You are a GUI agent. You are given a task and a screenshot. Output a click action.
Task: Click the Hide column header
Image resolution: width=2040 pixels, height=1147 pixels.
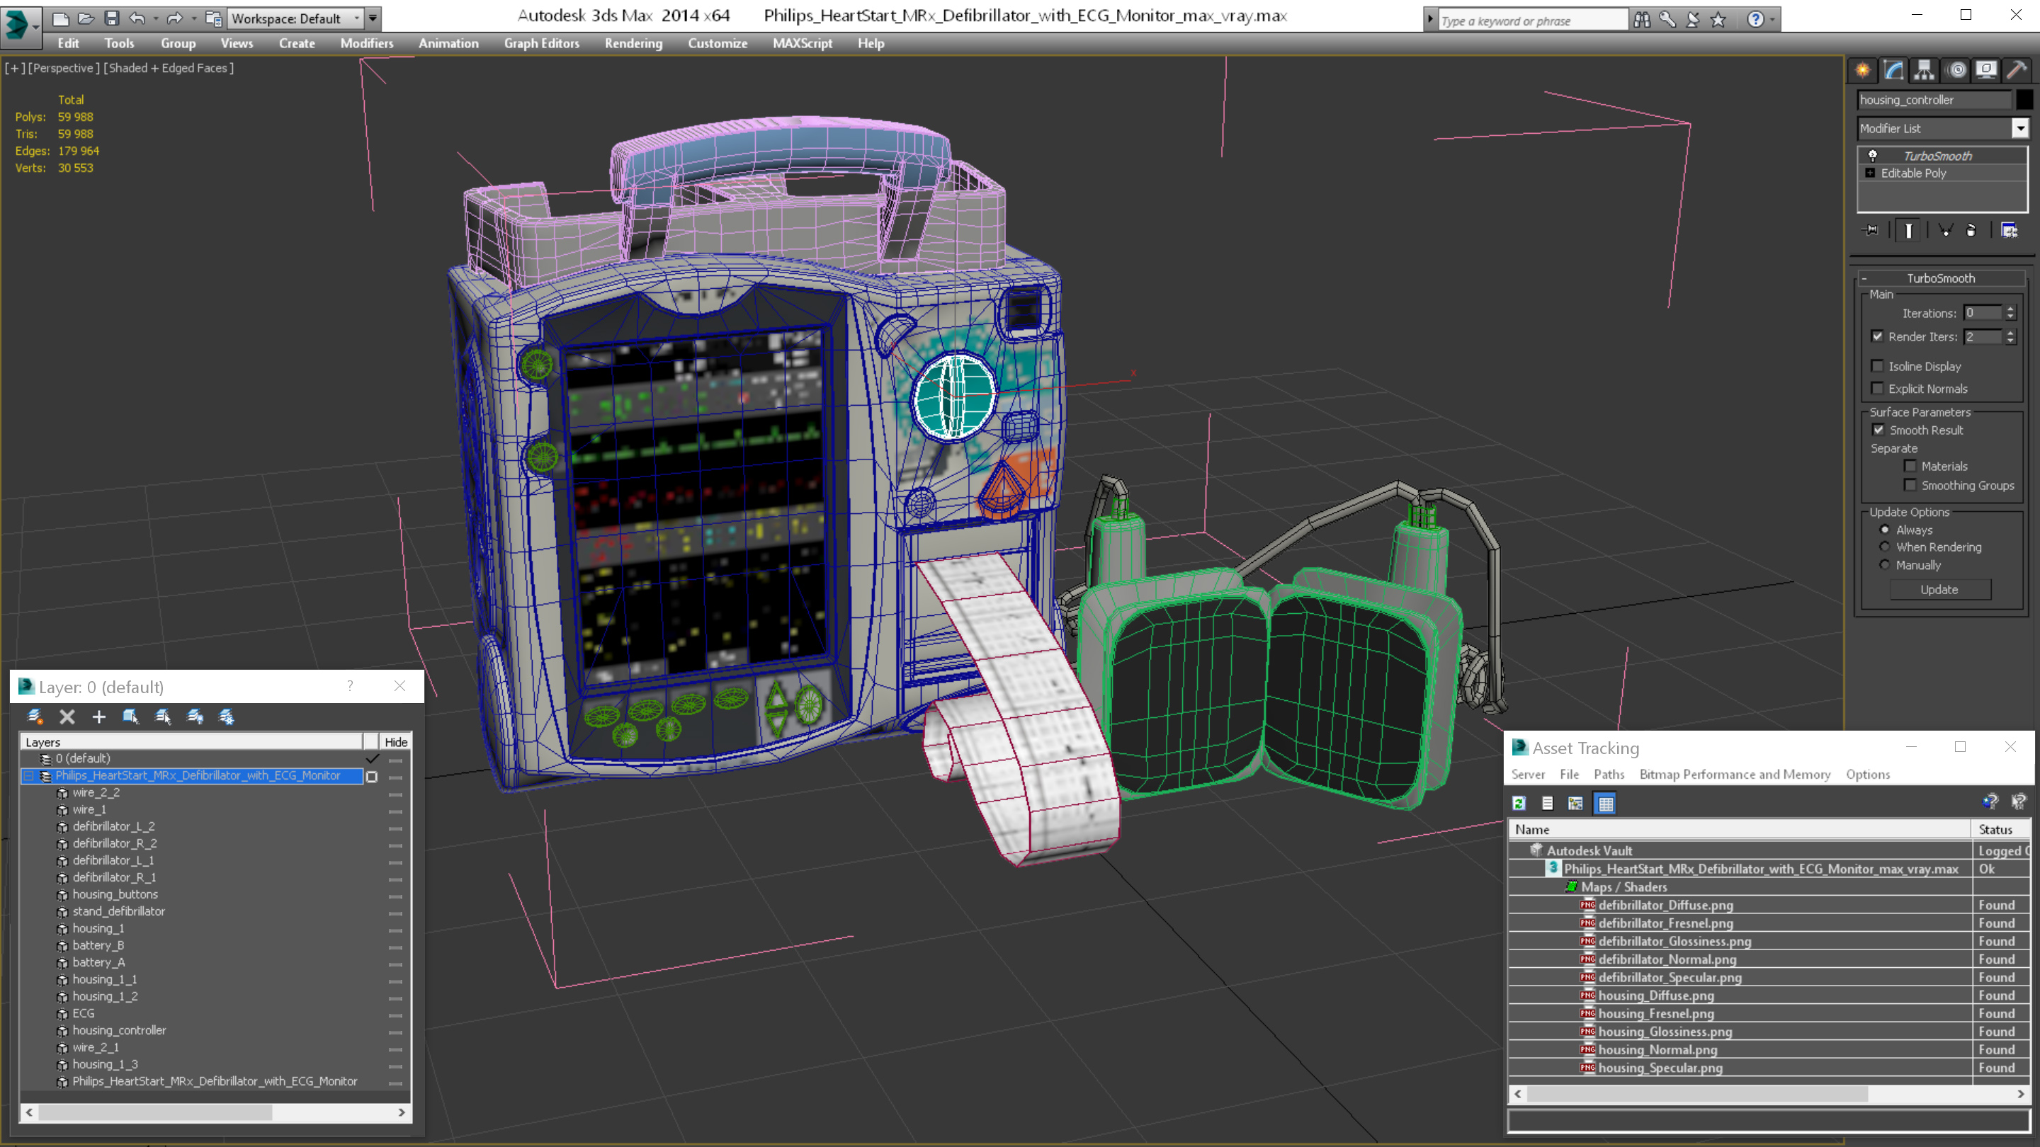395,743
